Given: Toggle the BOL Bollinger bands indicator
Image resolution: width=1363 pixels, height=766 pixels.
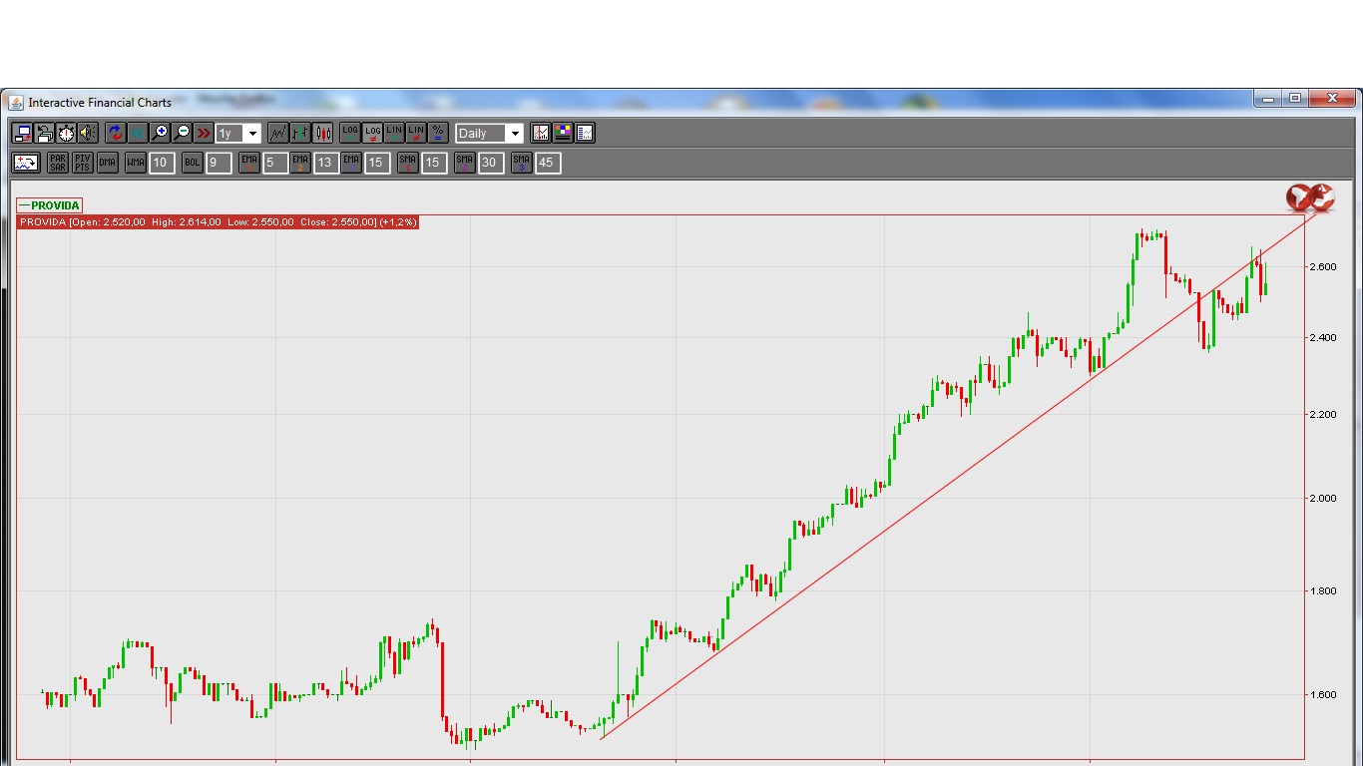Looking at the screenshot, I should (193, 163).
